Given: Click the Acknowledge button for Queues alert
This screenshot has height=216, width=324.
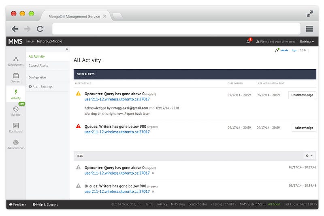Looking at the screenshot, I should coord(304,128).
